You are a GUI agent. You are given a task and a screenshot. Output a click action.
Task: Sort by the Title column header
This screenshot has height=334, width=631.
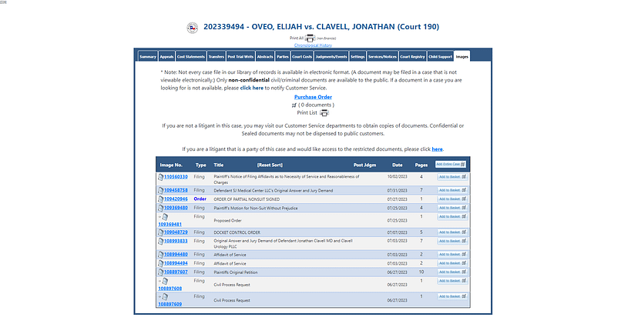[x=219, y=165]
